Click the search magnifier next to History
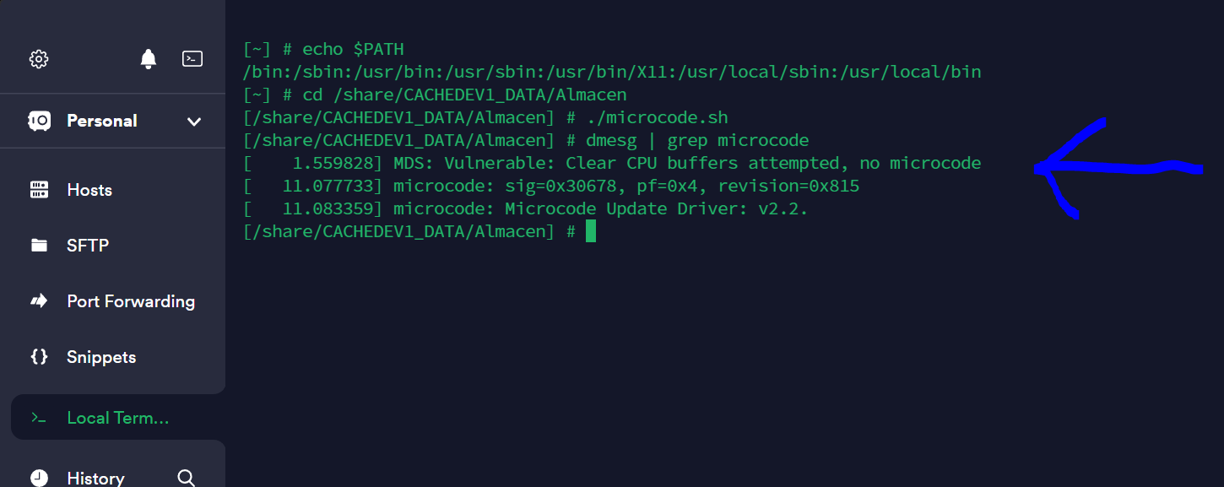This screenshot has width=1224, height=487. click(x=187, y=478)
